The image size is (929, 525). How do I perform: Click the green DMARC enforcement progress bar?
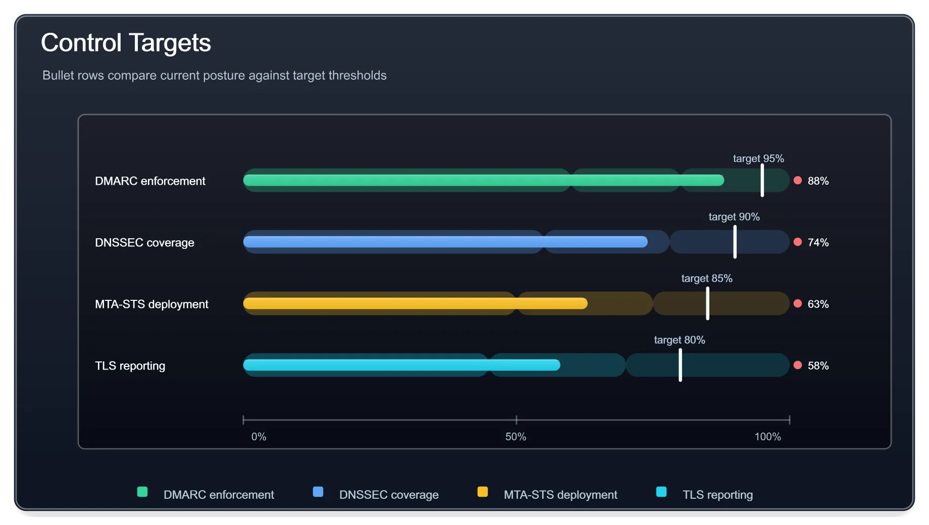(484, 180)
